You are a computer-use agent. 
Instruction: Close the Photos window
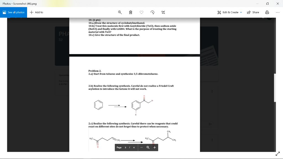(277, 4)
